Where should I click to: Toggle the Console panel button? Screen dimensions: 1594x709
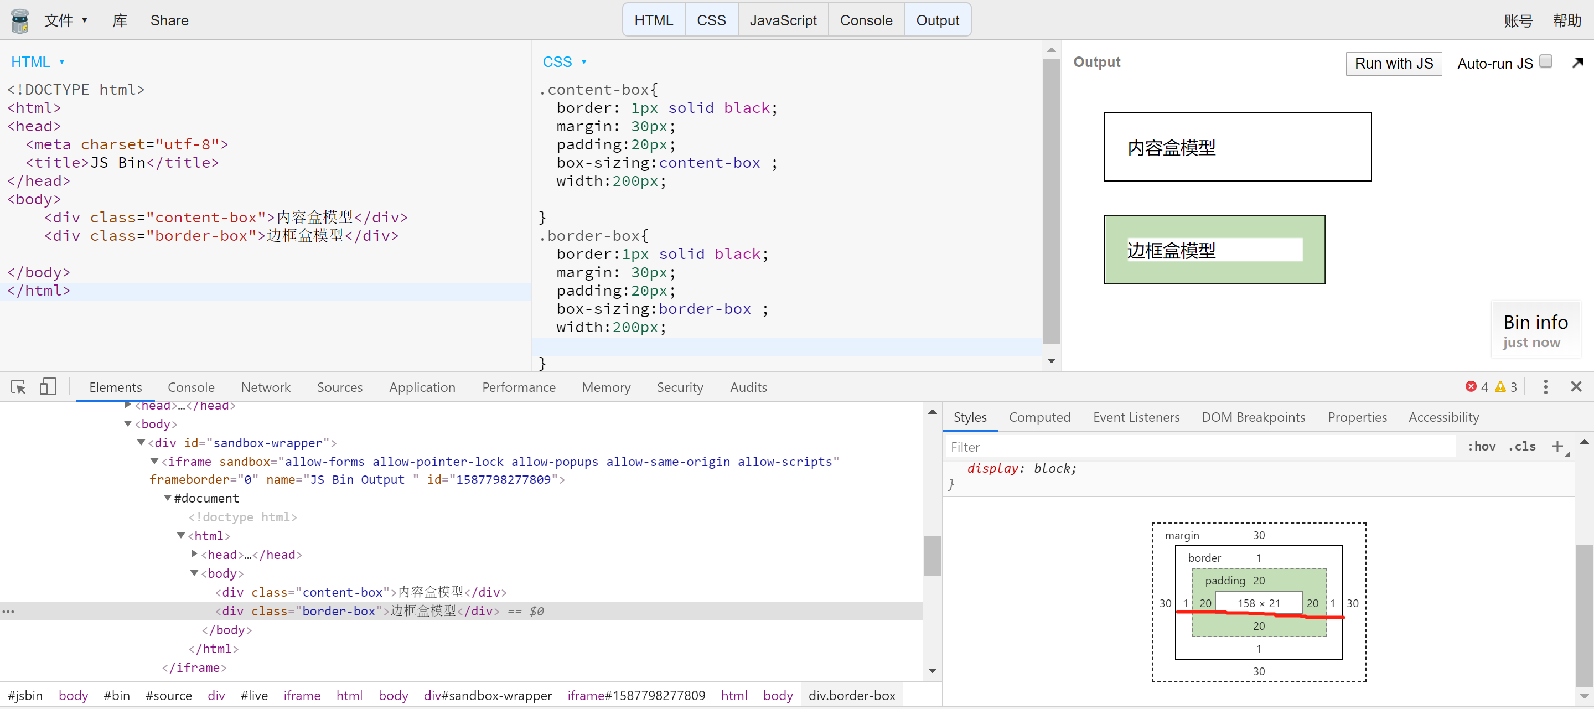pos(866,20)
